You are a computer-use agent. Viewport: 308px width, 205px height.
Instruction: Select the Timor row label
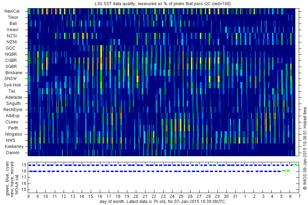pos(13,17)
